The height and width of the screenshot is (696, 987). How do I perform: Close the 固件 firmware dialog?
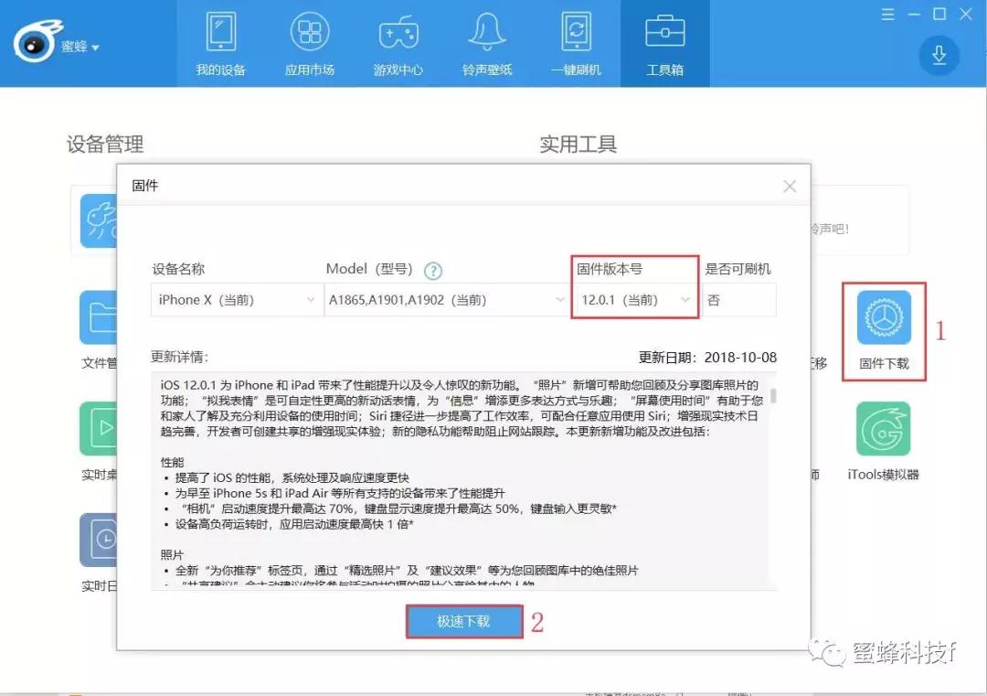789,186
